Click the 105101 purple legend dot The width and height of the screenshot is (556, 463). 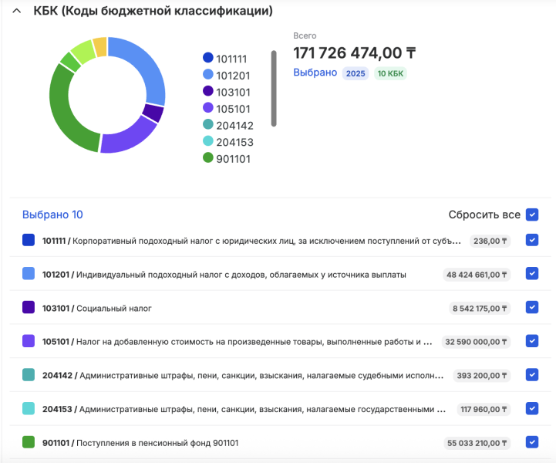(207, 109)
